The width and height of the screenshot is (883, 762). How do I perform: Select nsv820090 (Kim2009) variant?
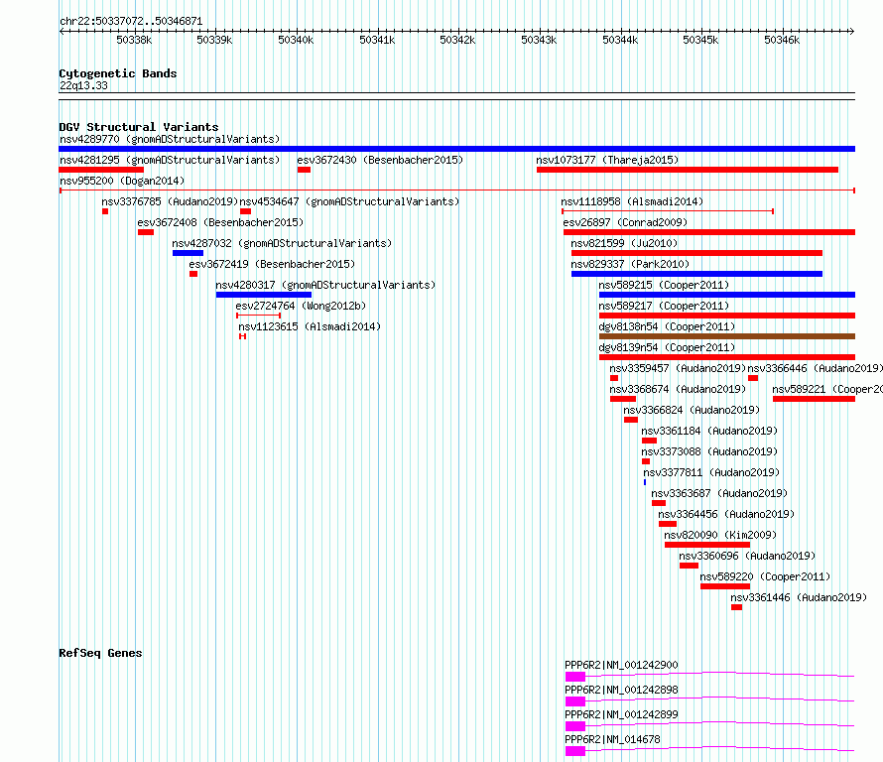[720, 535]
